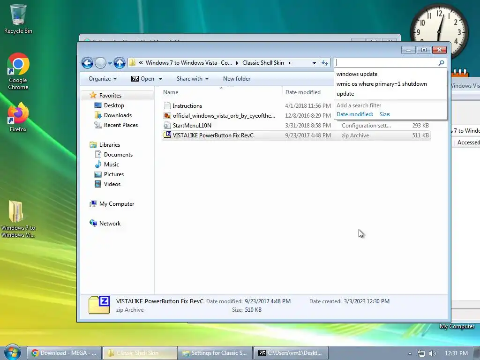Open the Pictures library
This screenshot has width=480, height=360.
113,174
